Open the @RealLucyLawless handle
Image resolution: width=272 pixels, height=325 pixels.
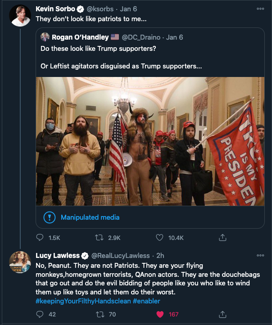point(122,256)
